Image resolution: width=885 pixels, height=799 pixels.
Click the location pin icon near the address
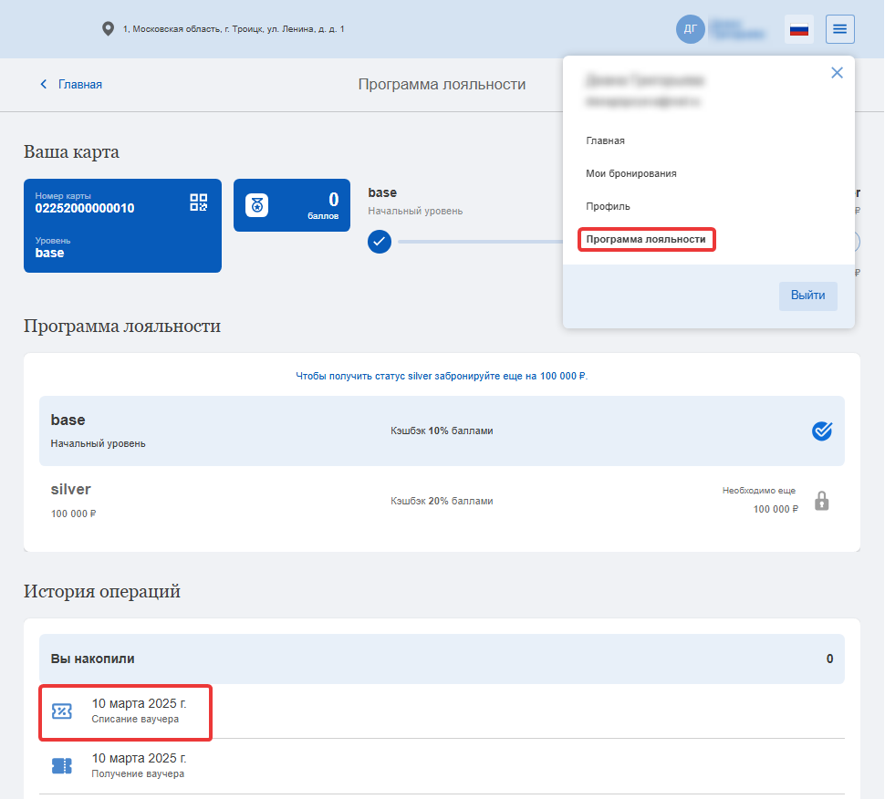[x=108, y=29]
